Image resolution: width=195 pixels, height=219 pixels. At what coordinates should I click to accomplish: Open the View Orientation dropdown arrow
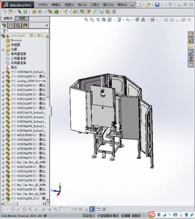[114, 20]
